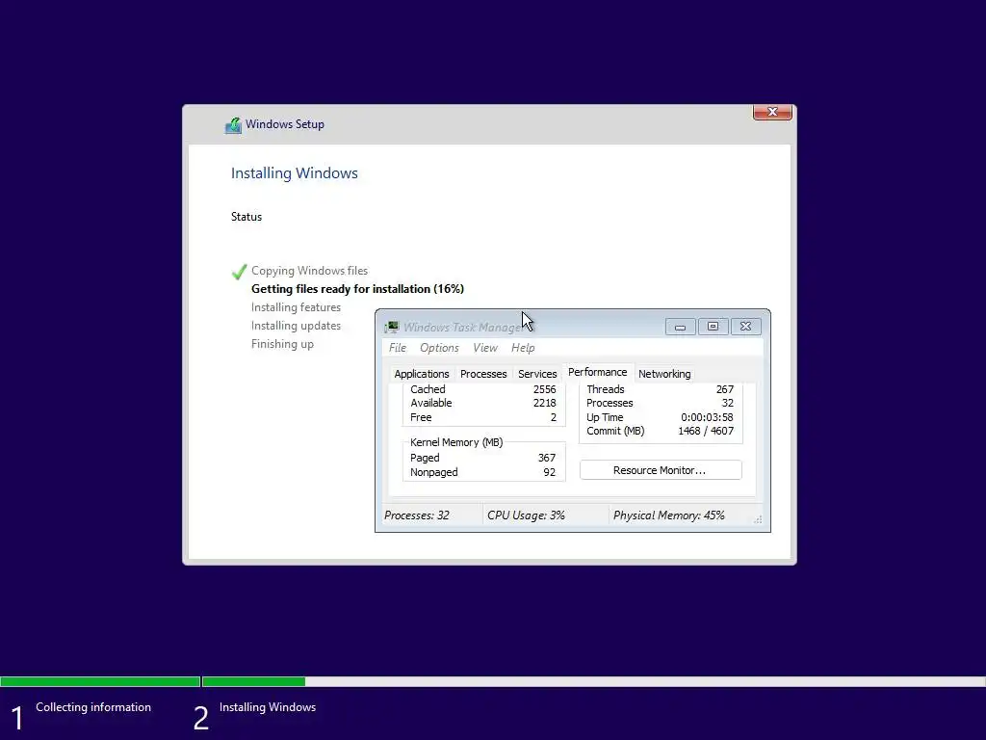
Task: Click the 'Kernel Memory (MB)' group label
Action: click(x=456, y=442)
